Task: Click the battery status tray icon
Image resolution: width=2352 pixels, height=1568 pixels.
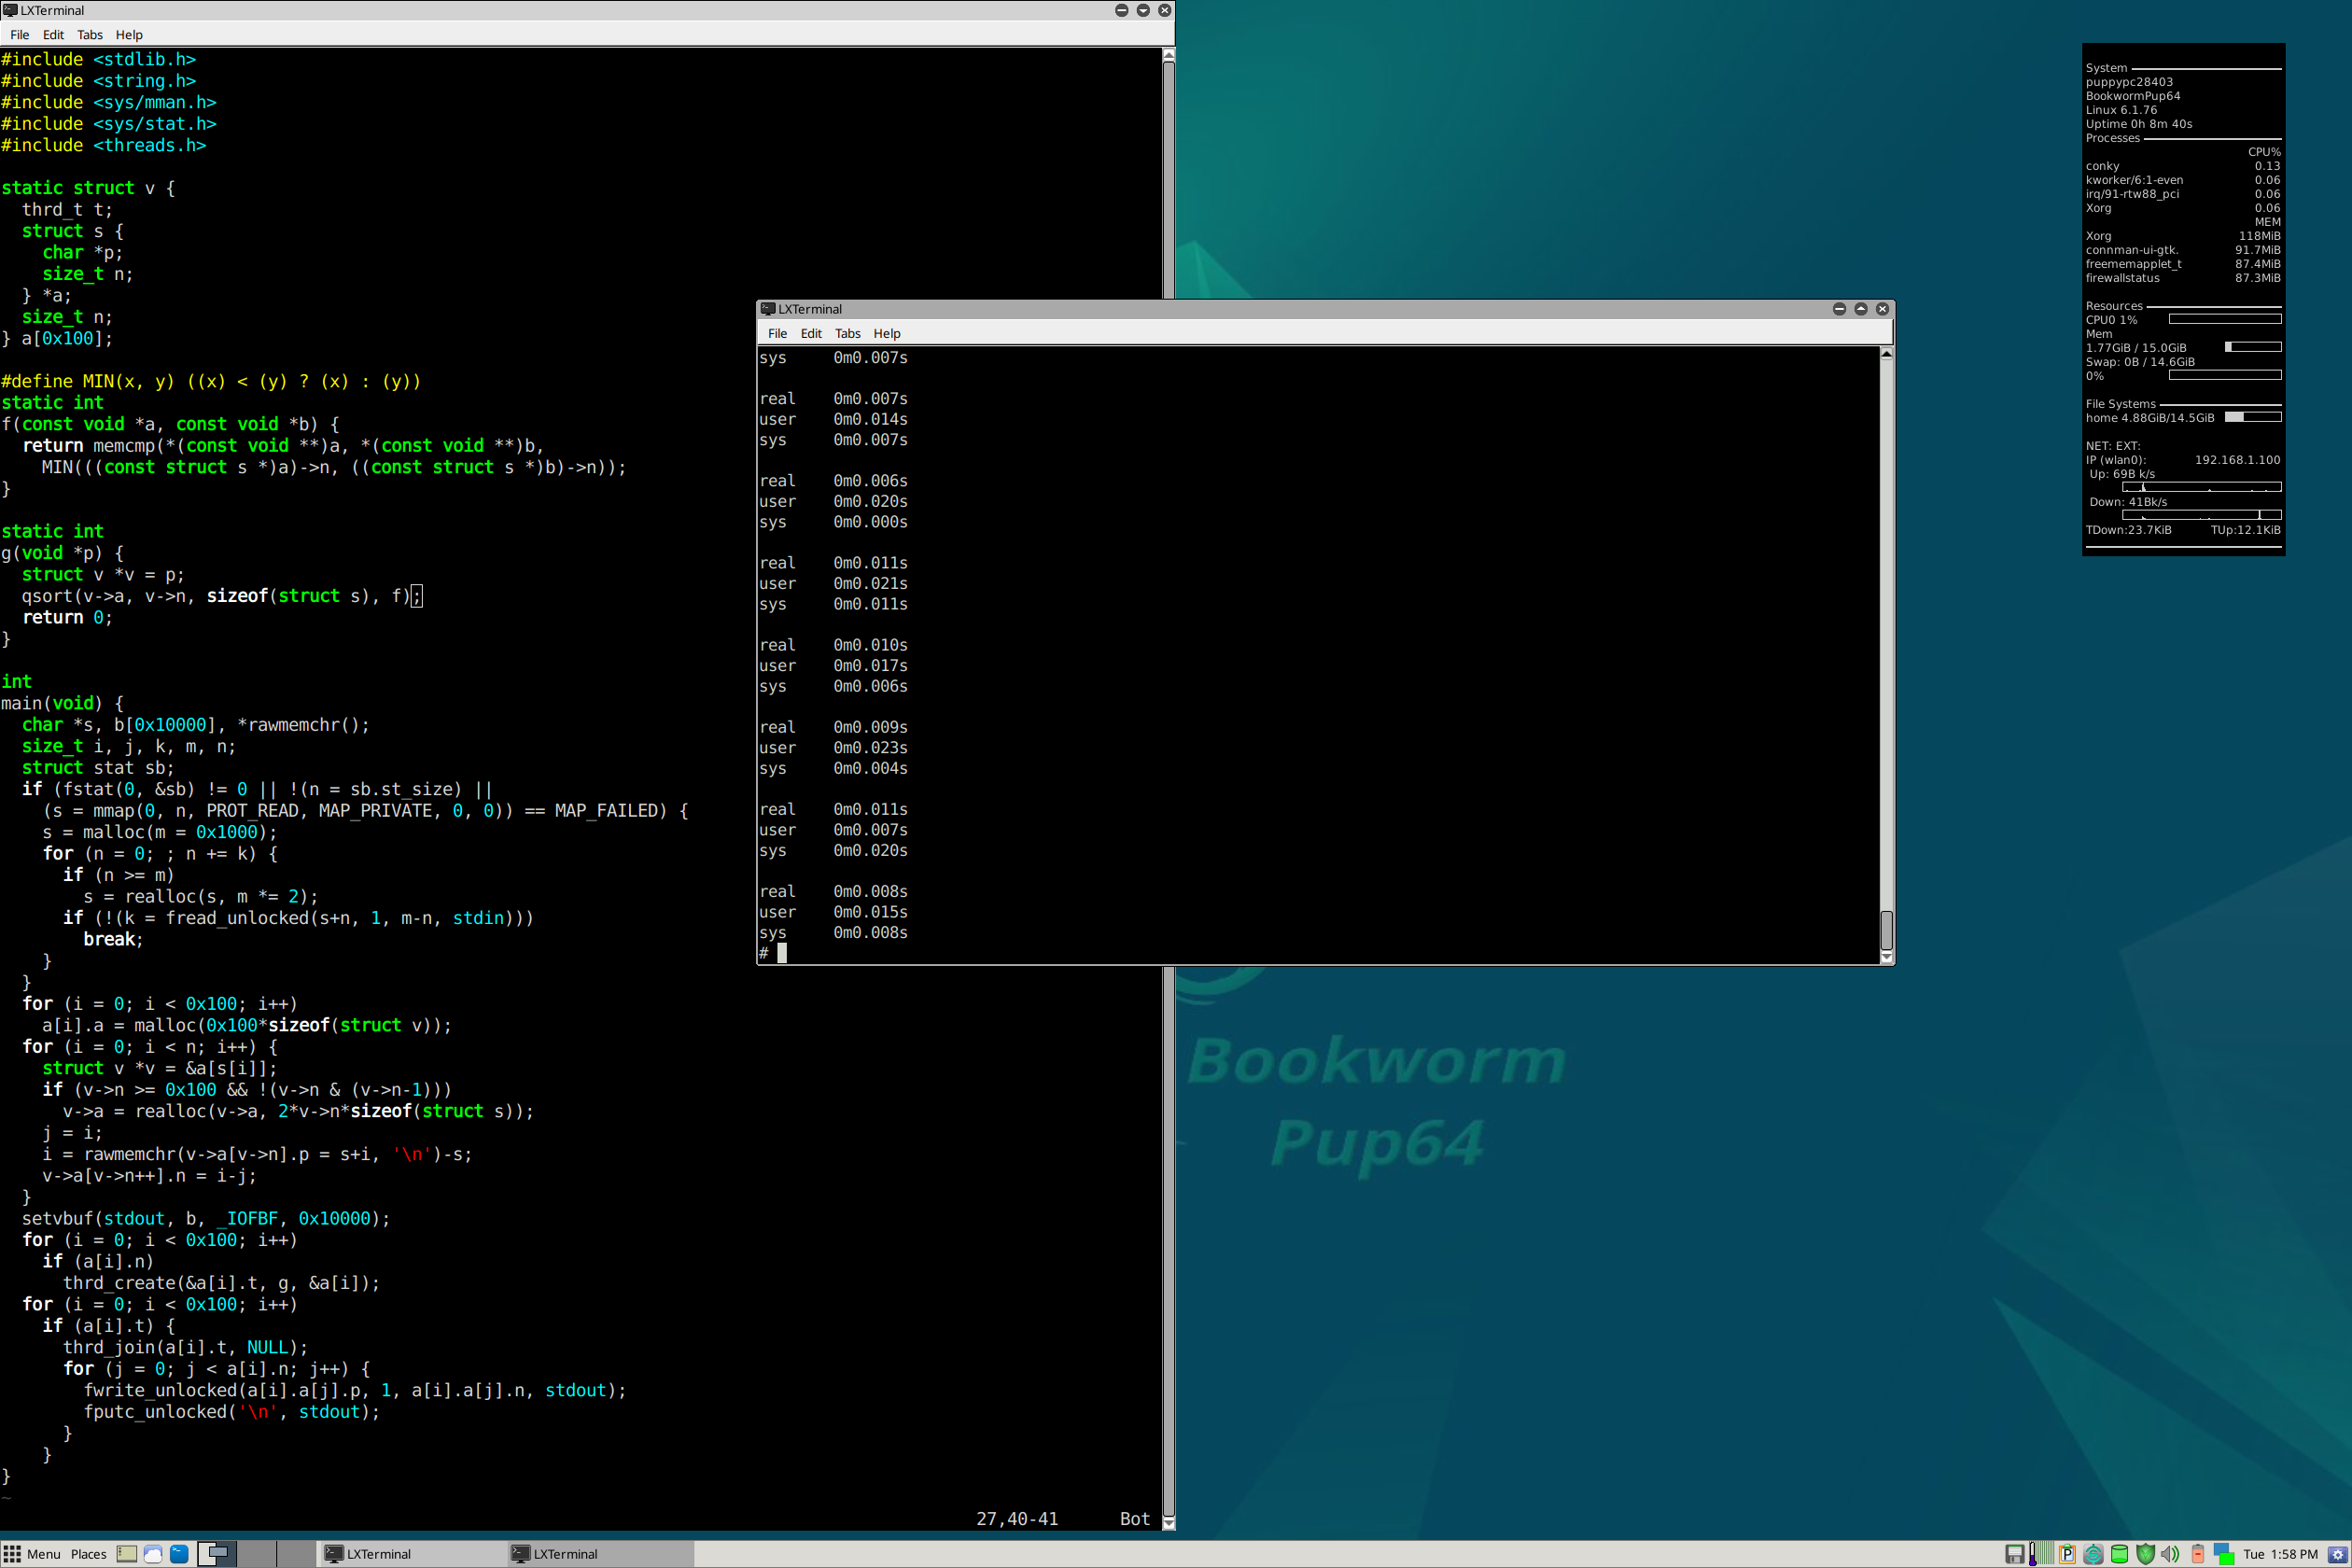Action: 2198,1554
